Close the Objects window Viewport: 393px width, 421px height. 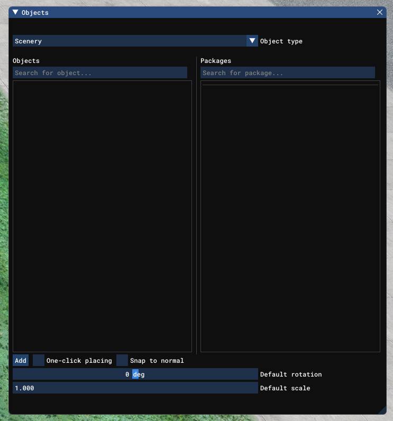point(380,12)
